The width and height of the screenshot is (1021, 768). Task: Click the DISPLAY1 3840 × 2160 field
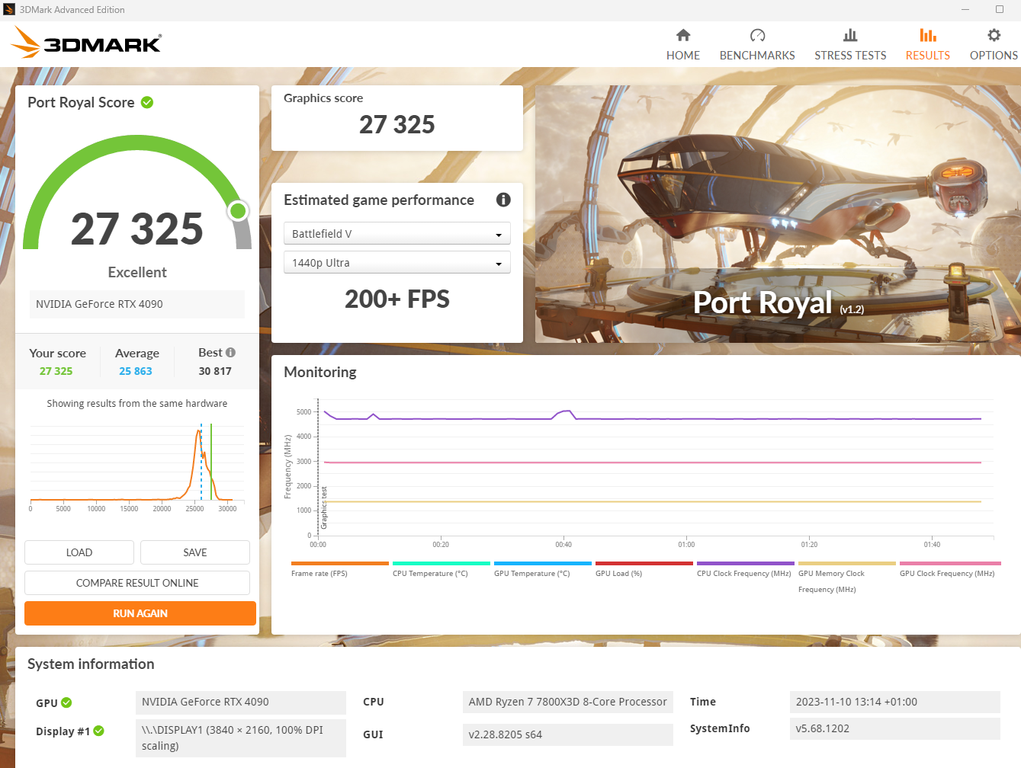[x=241, y=738]
